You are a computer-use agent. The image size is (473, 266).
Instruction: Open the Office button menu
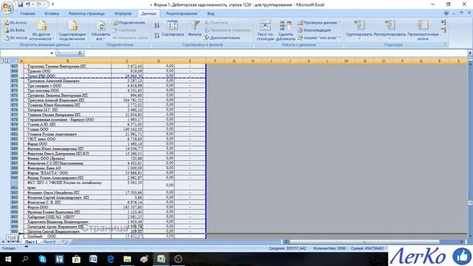click(7, 7)
